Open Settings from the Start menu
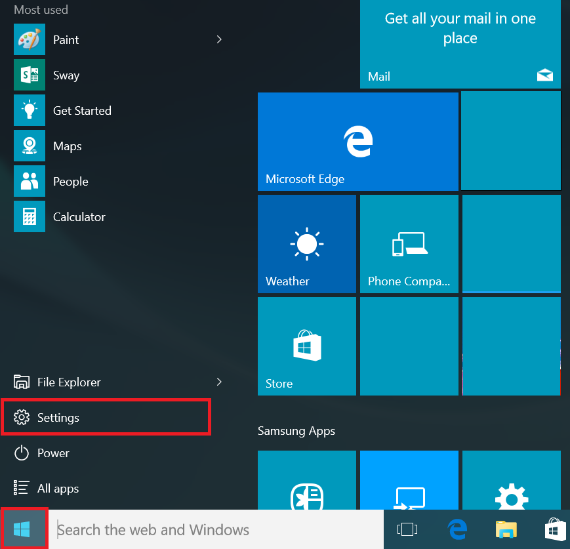570x549 pixels. [106, 417]
